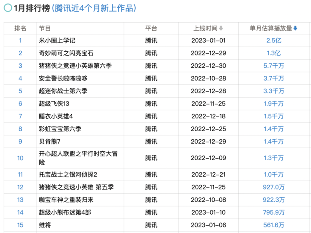Click the 1.3亿 play count

pos(274,53)
